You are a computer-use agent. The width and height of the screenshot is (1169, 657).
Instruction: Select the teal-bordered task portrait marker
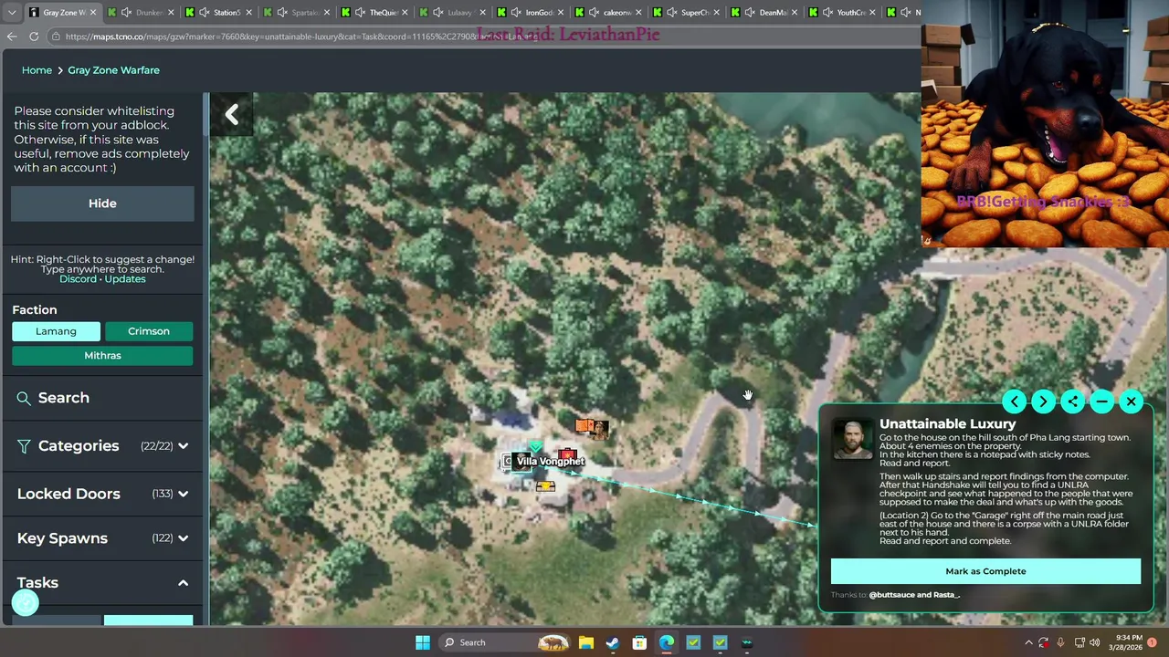pyautogui.click(x=521, y=462)
